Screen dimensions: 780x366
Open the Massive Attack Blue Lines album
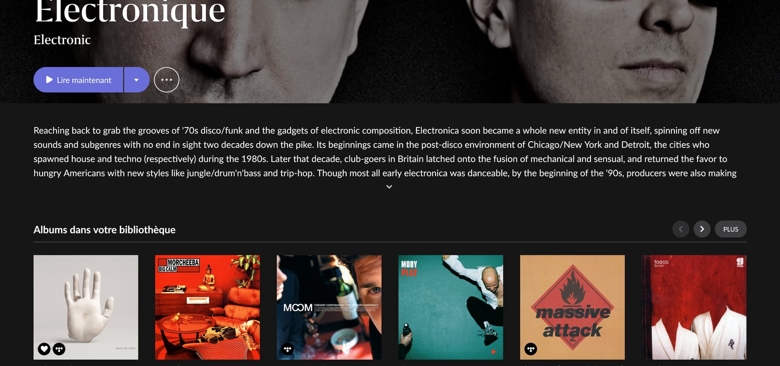click(572, 307)
